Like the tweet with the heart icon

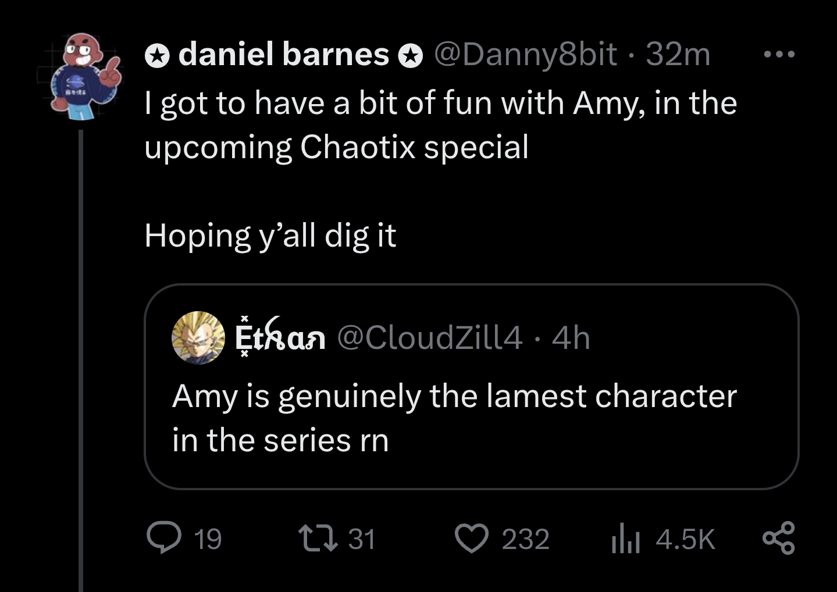472,538
